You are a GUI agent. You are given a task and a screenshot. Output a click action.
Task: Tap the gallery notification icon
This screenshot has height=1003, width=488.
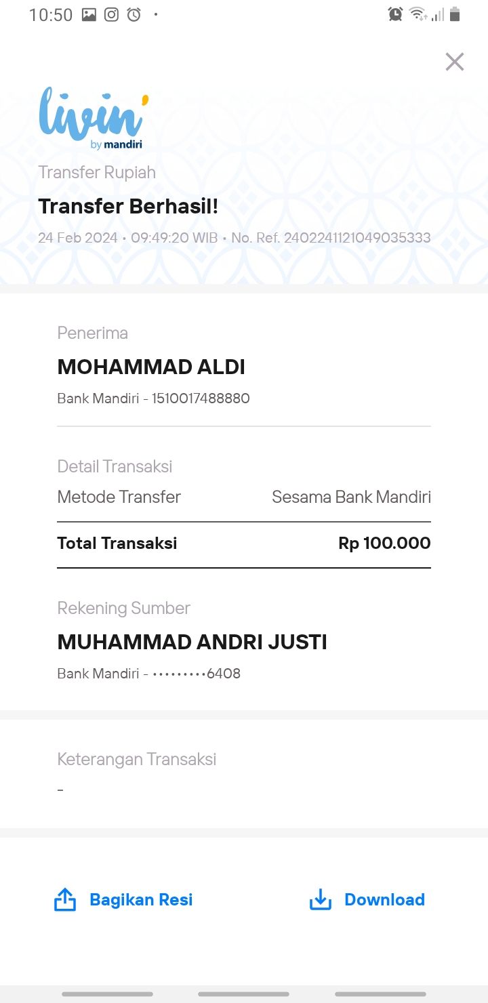click(89, 14)
